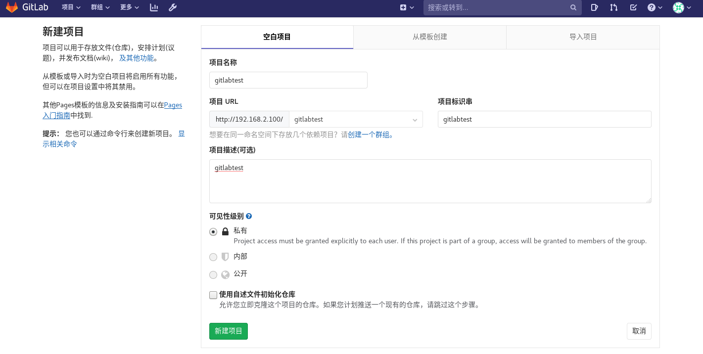Click inside the 项目描述 text area
This screenshot has width=703, height=354.
pos(430,180)
